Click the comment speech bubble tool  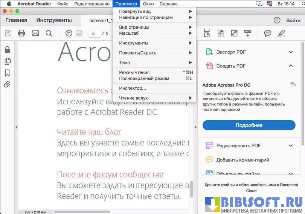click(267, 33)
